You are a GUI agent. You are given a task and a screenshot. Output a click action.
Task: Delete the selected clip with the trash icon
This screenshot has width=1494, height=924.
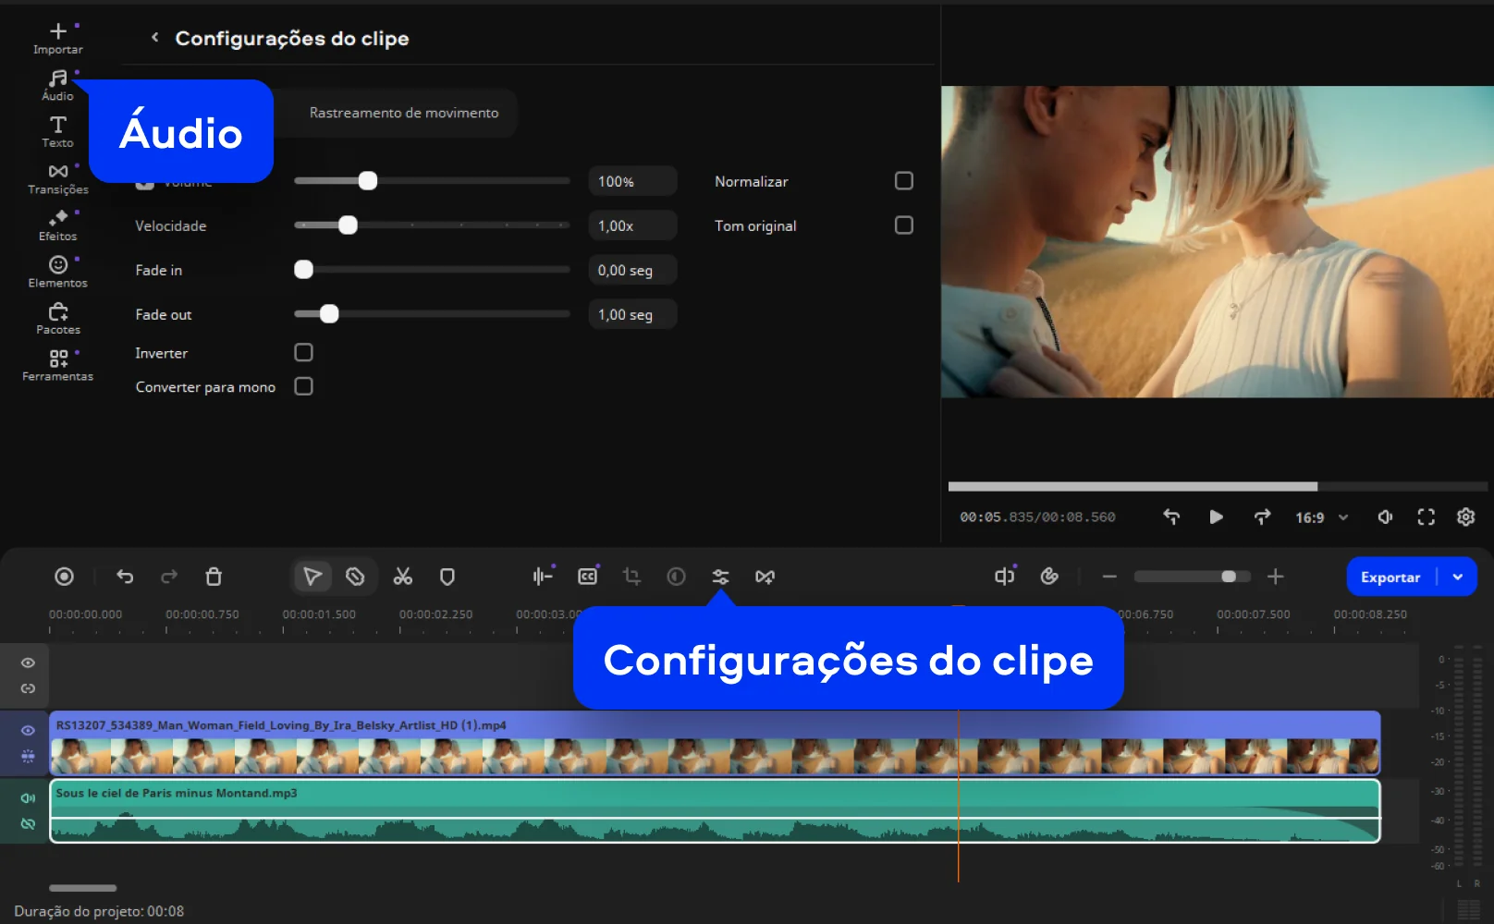[214, 577]
